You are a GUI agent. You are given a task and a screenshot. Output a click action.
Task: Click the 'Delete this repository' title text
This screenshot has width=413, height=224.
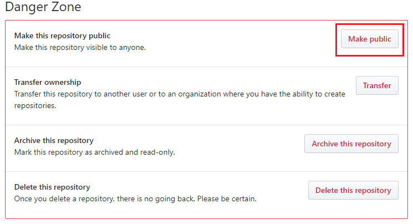(x=52, y=187)
